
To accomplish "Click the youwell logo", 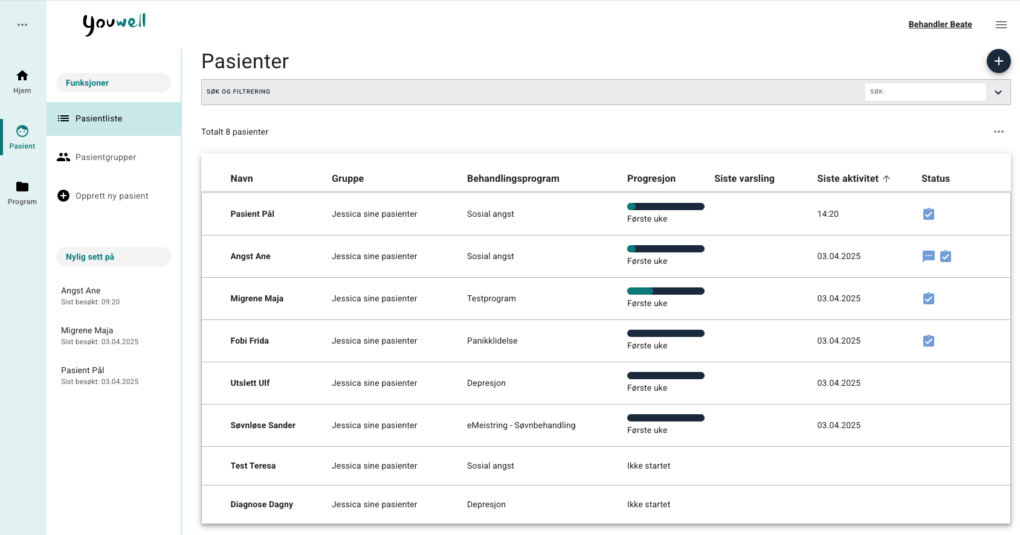I will pyautogui.click(x=114, y=24).
